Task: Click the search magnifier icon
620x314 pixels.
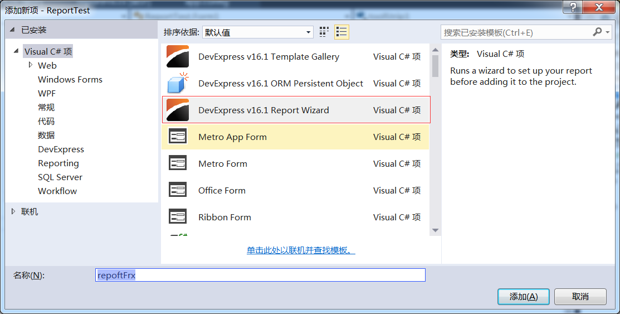Action: tap(598, 32)
